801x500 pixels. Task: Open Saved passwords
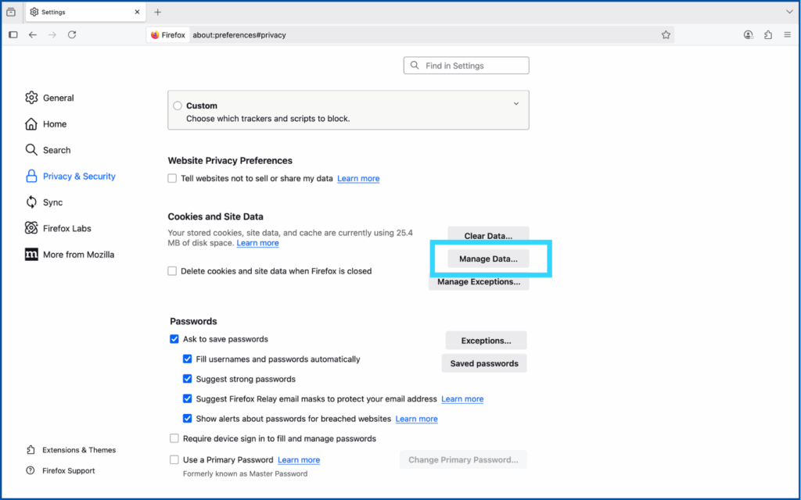[x=484, y=363]
